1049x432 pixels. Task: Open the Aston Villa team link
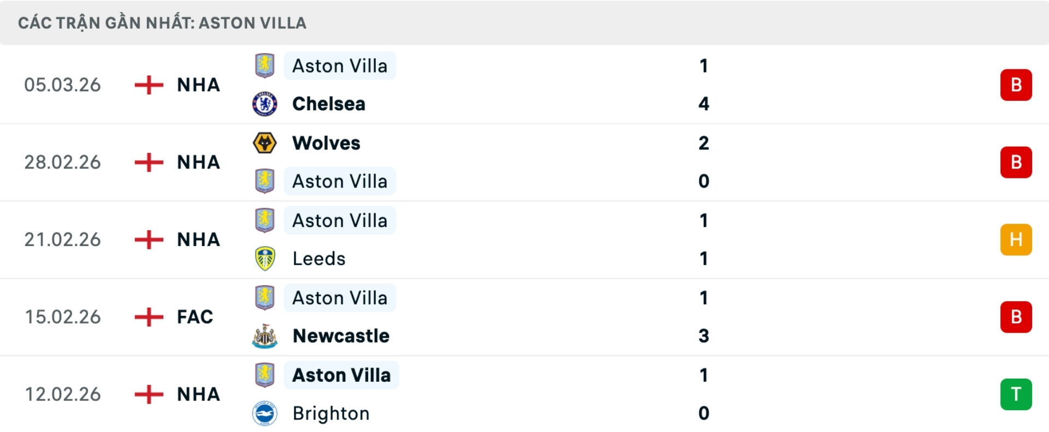(340, 65)
